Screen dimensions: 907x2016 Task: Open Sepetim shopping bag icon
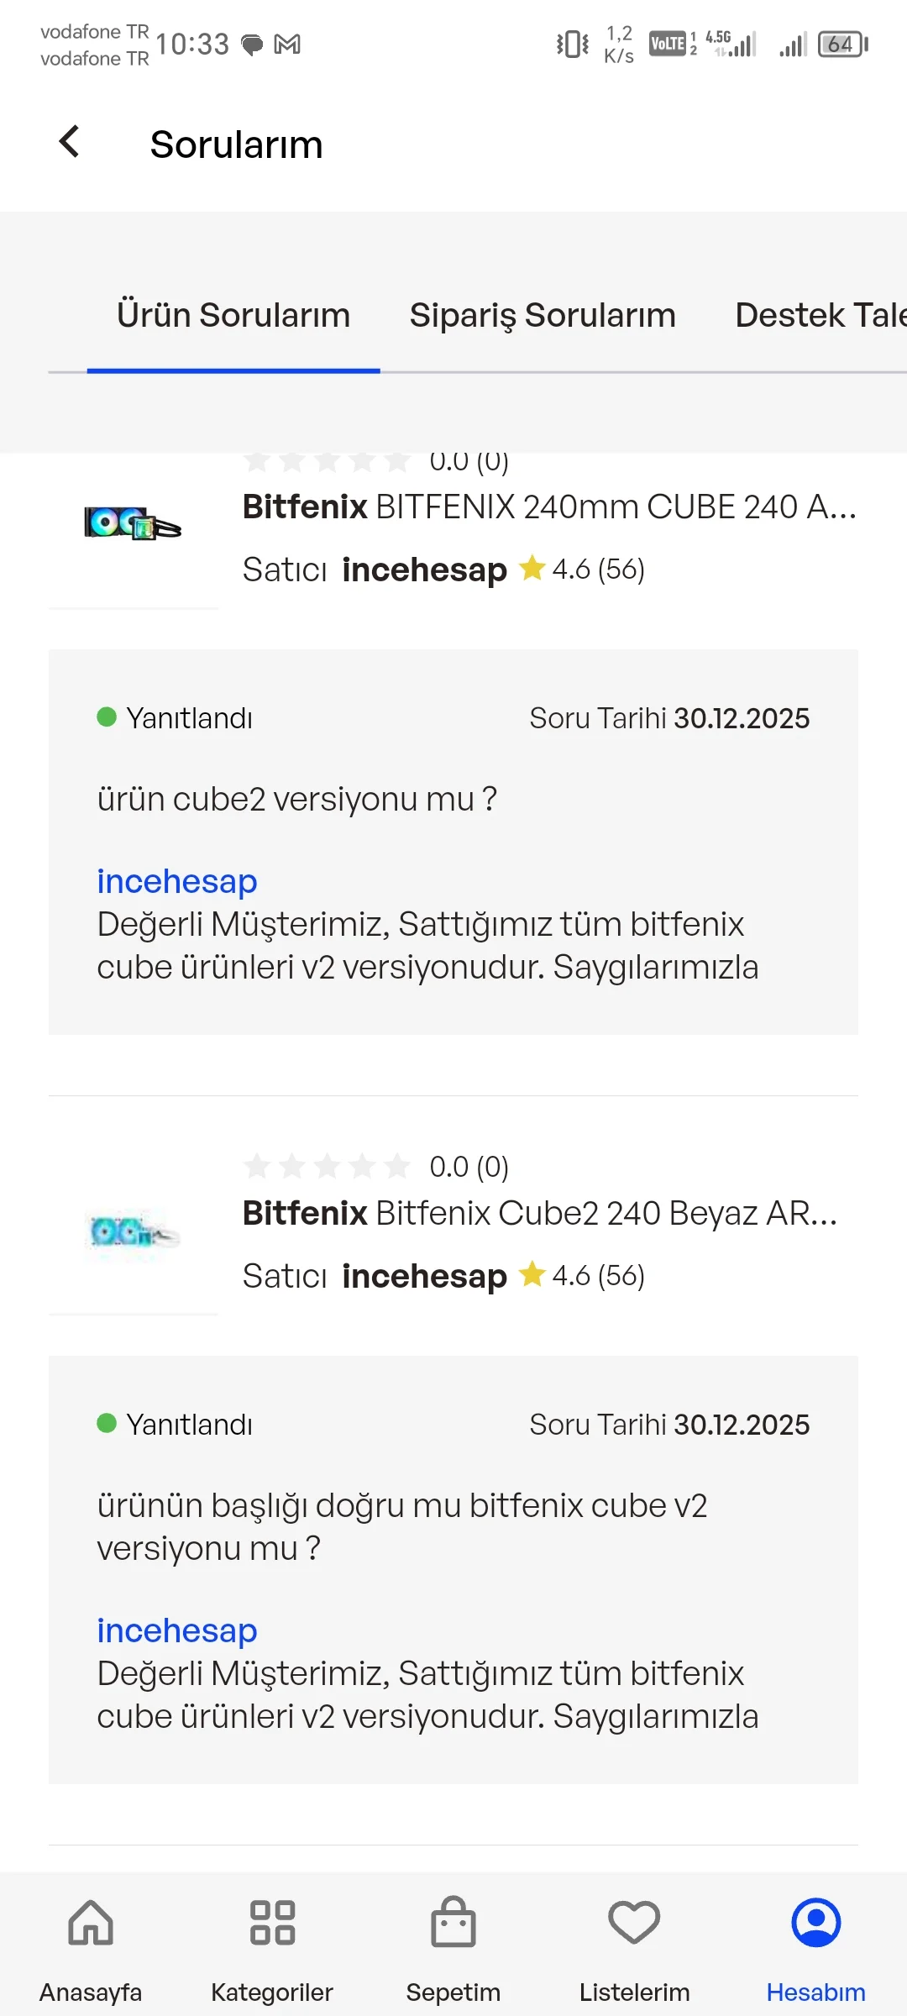453,1924
